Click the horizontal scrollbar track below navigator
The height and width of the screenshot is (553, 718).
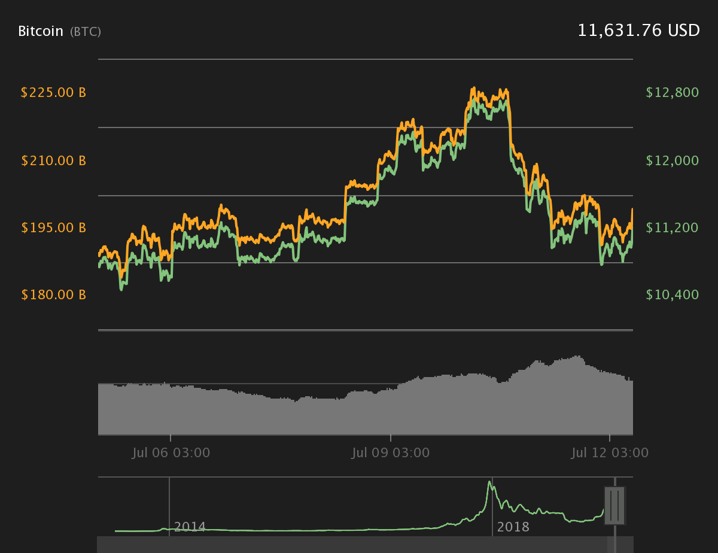click(x=359, y=545)
